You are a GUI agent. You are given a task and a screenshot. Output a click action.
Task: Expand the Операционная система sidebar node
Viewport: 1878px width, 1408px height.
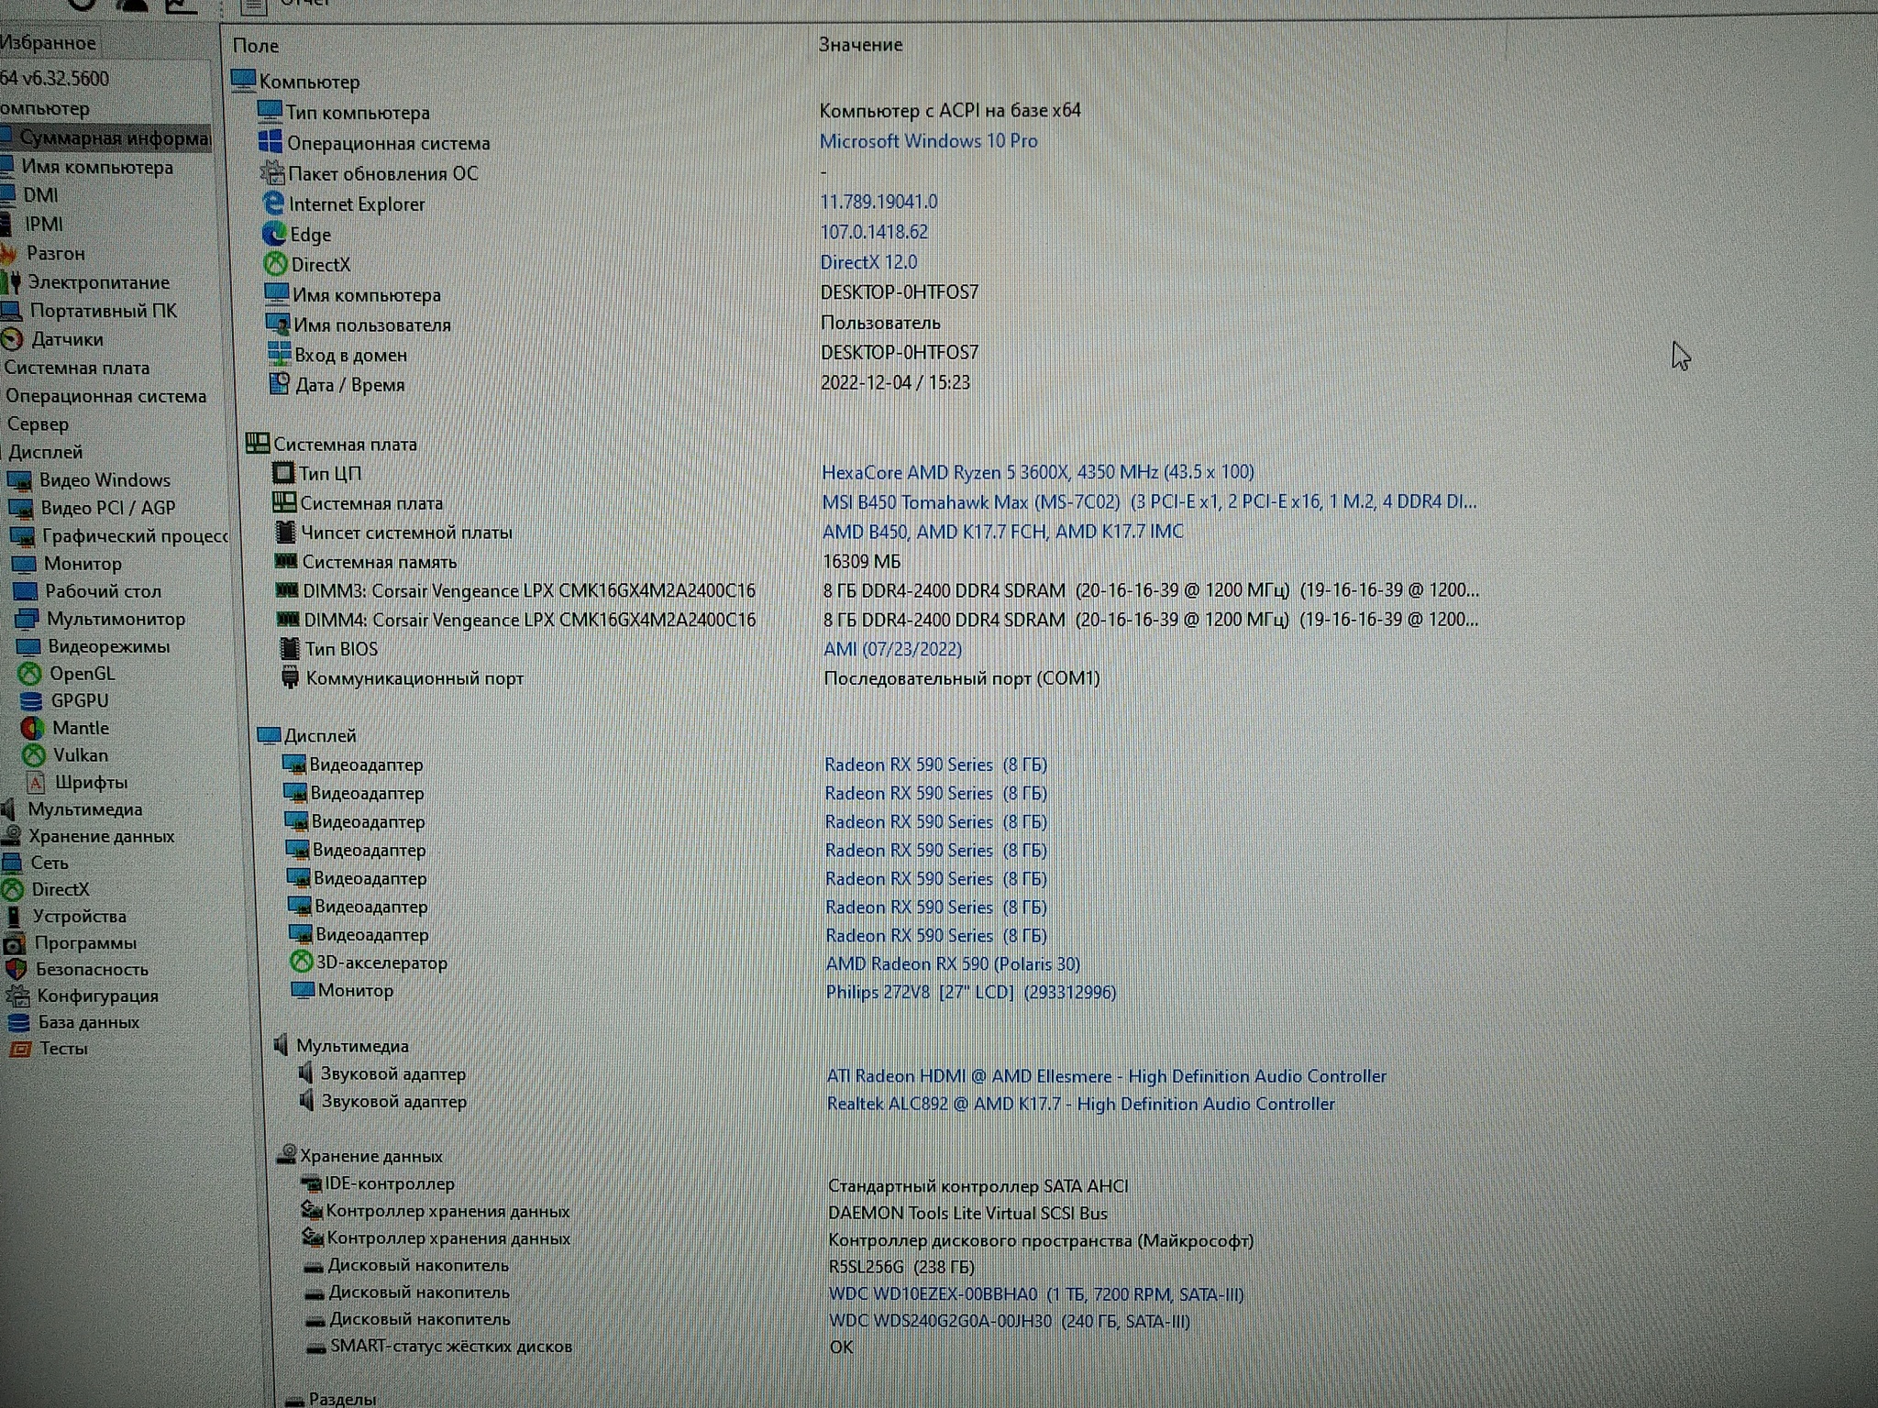pyautogui.click(x=105, y=396)
